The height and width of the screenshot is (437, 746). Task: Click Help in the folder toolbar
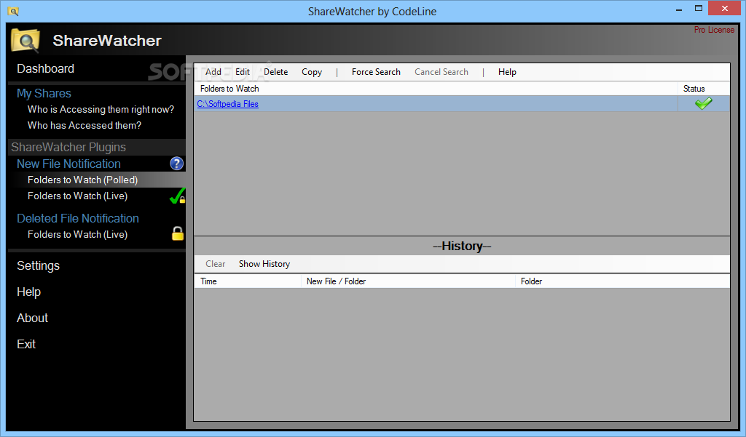point(507,72)
